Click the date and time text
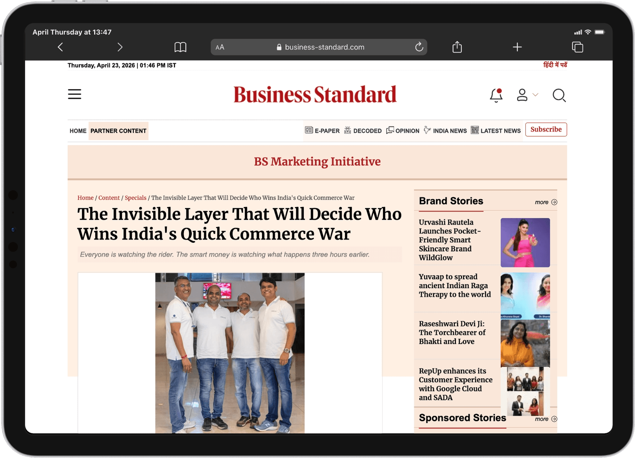The height and width of the screenshot is (458, 635). point(122,65)
